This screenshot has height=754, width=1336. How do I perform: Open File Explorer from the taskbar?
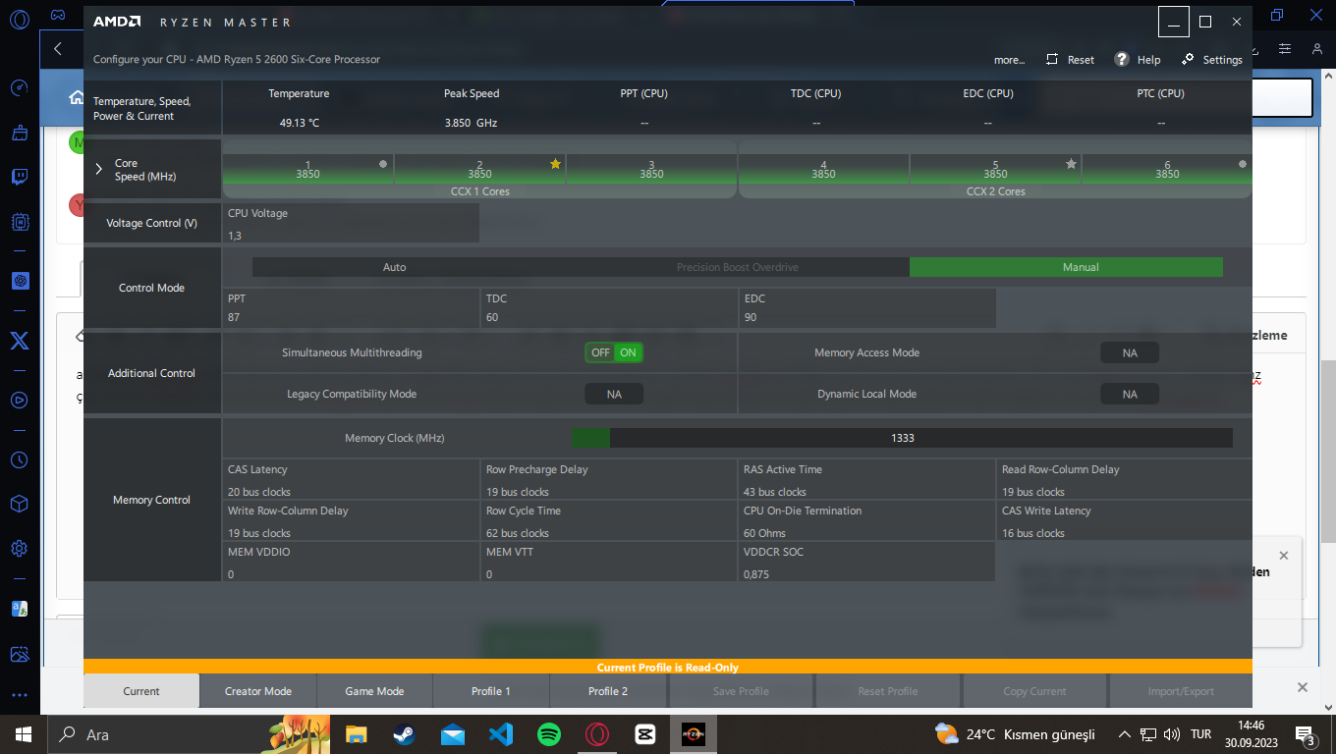tap(356, 733)
